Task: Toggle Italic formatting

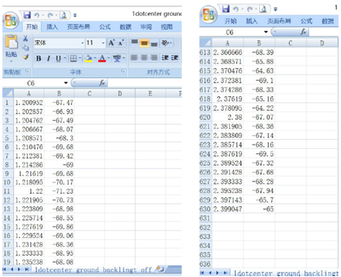Action: pos(48,59)
